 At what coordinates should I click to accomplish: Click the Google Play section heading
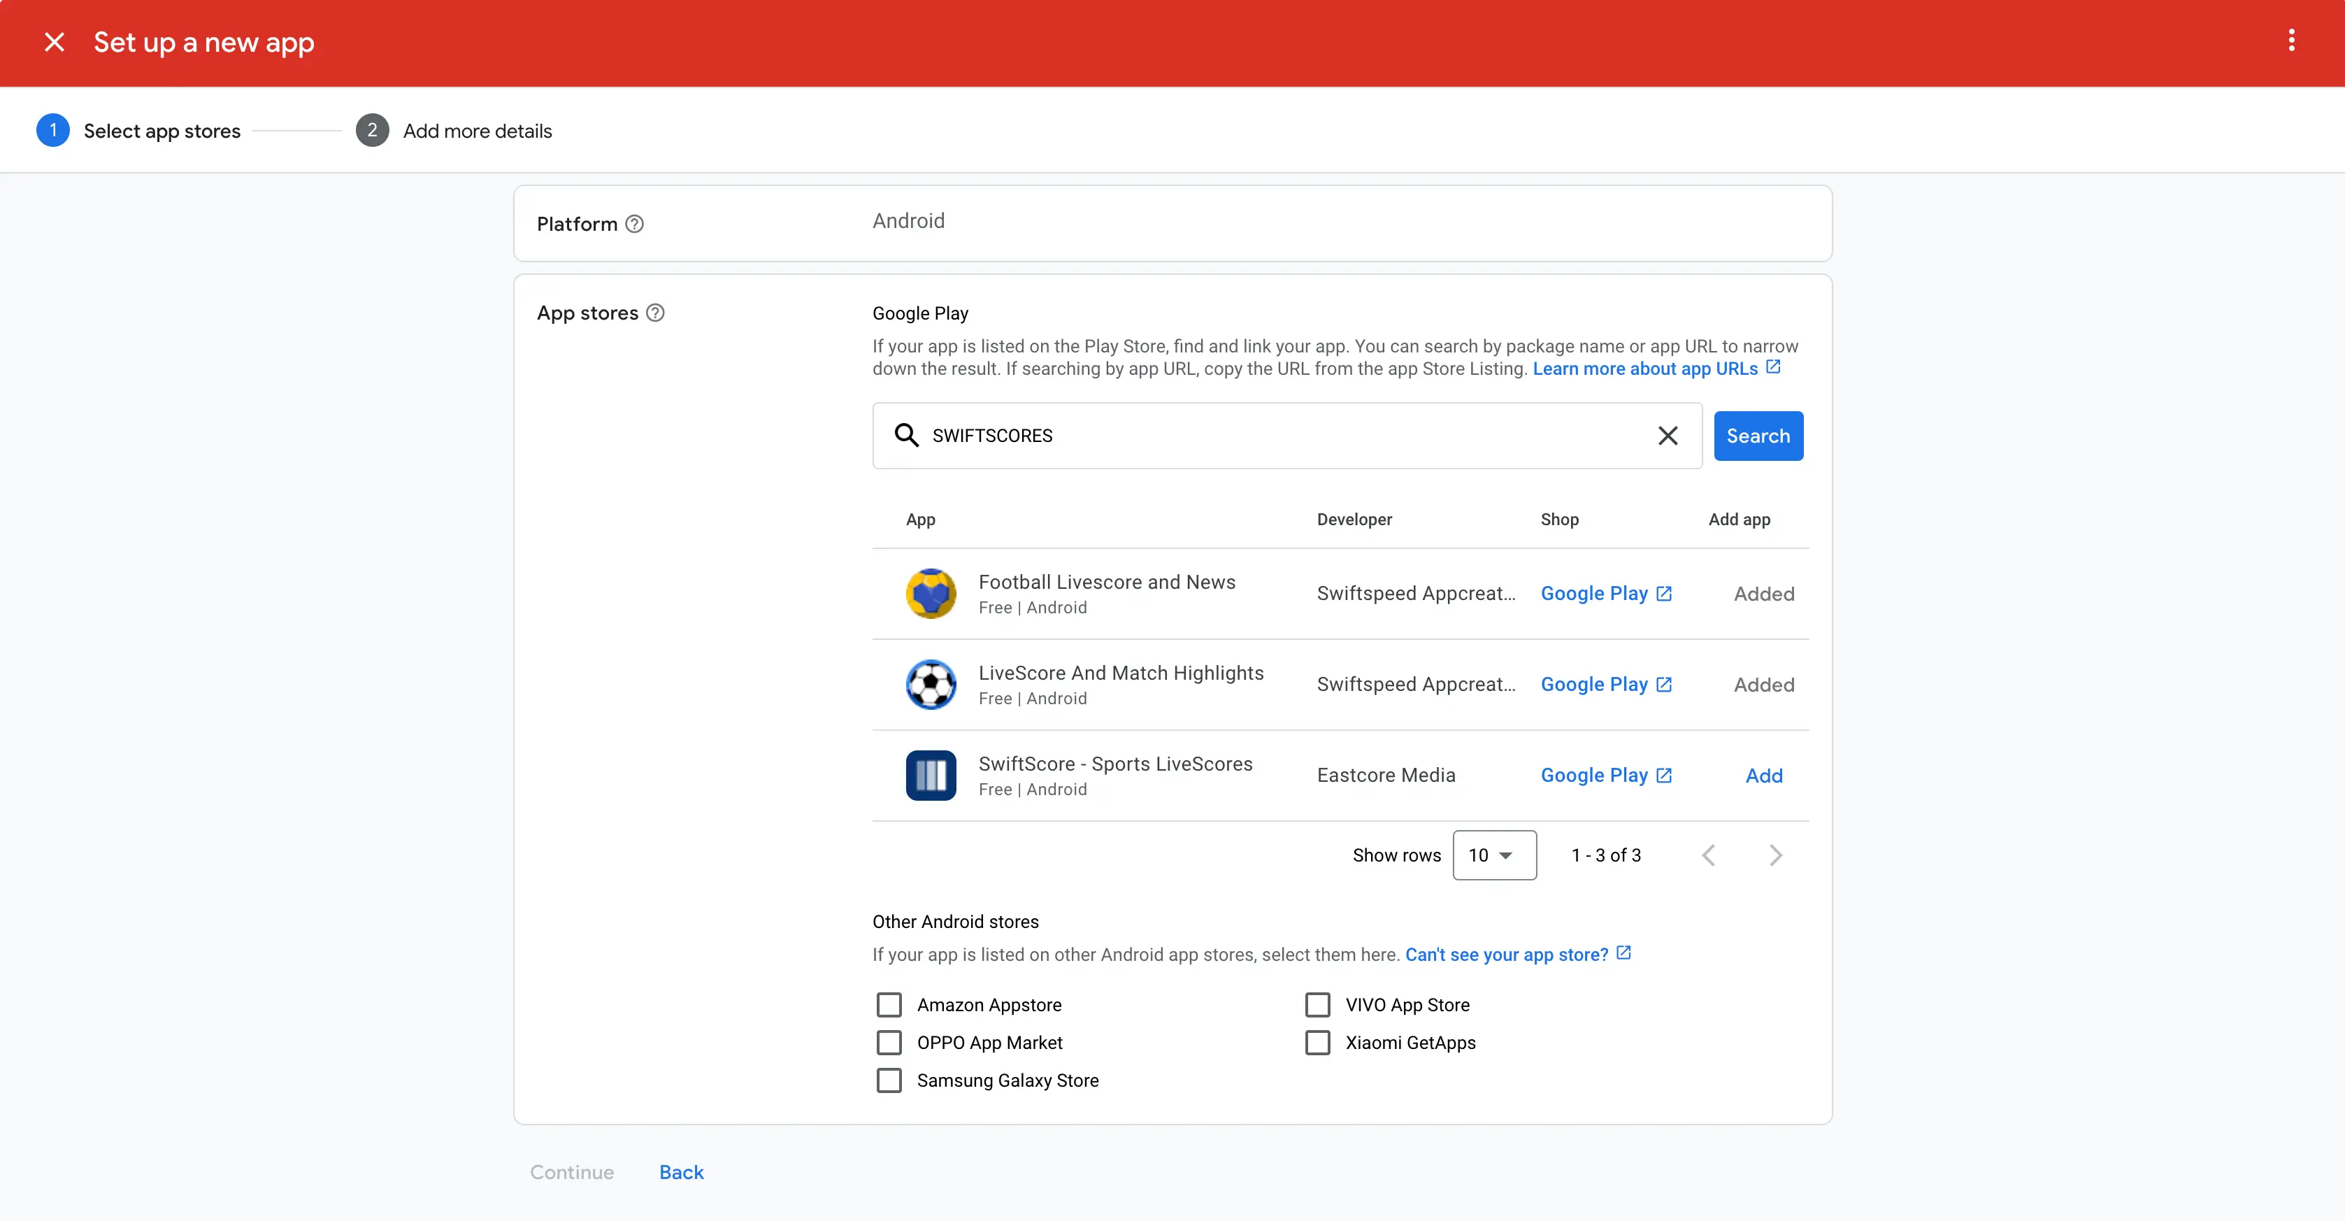point(919,314)
